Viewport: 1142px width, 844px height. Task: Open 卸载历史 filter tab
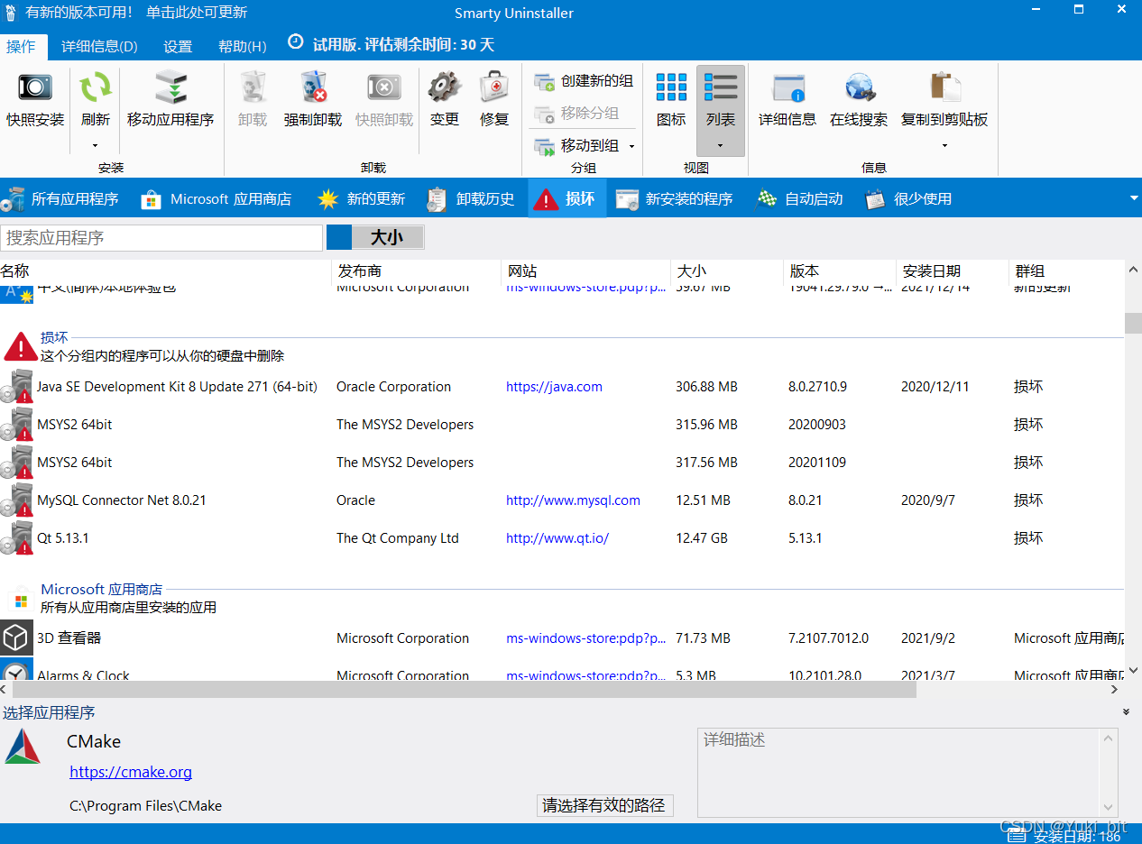coord(470,198)
